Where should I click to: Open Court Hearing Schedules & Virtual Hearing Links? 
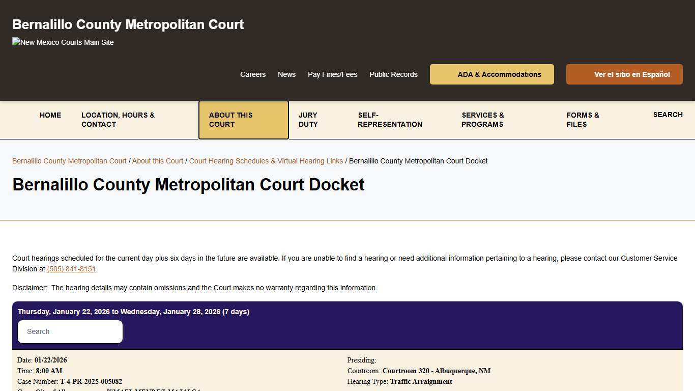coord(266,161)
